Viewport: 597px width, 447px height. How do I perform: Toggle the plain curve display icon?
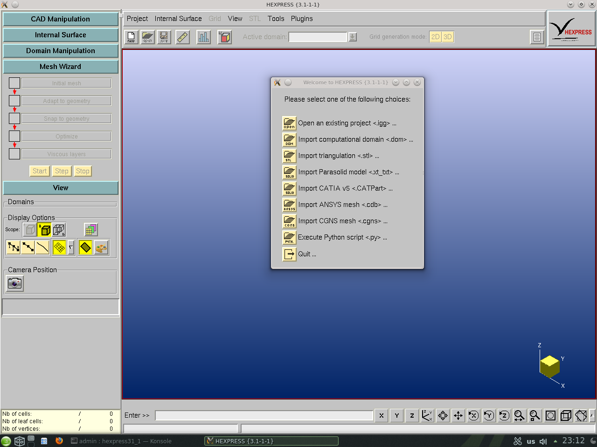pos(42,248)
